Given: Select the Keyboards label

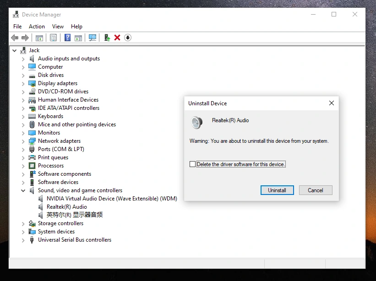Looking at the screenshot, I should coord(50,116).
